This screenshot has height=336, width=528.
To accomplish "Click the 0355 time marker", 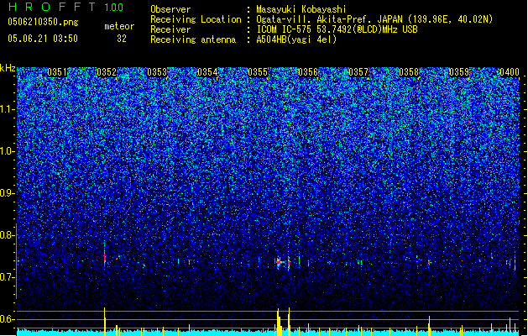I will click(258, 72).
